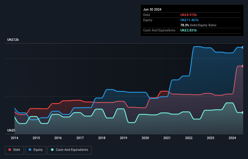
Task: Click the 2018 x-axis label
Action: coord(102,138)
